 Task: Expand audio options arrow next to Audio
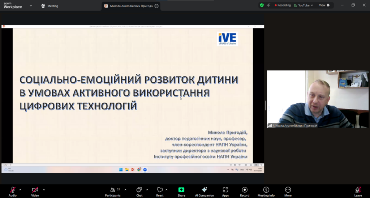pos(20,189)
